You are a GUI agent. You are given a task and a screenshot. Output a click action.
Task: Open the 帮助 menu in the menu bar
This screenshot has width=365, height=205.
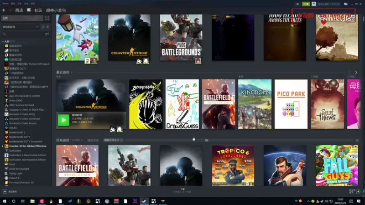pos(33,4)
